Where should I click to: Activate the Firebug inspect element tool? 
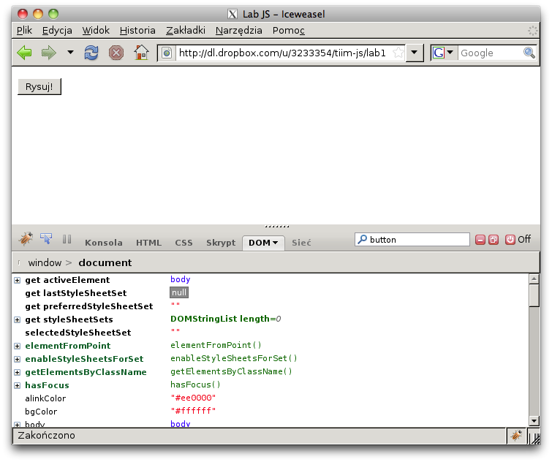(46, 239)
